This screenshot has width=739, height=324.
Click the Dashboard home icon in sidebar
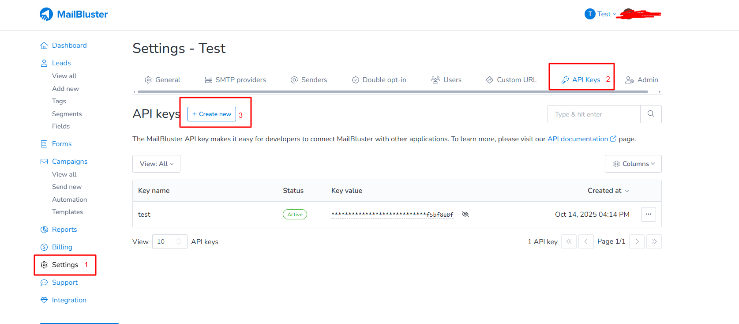click(44, 45)
